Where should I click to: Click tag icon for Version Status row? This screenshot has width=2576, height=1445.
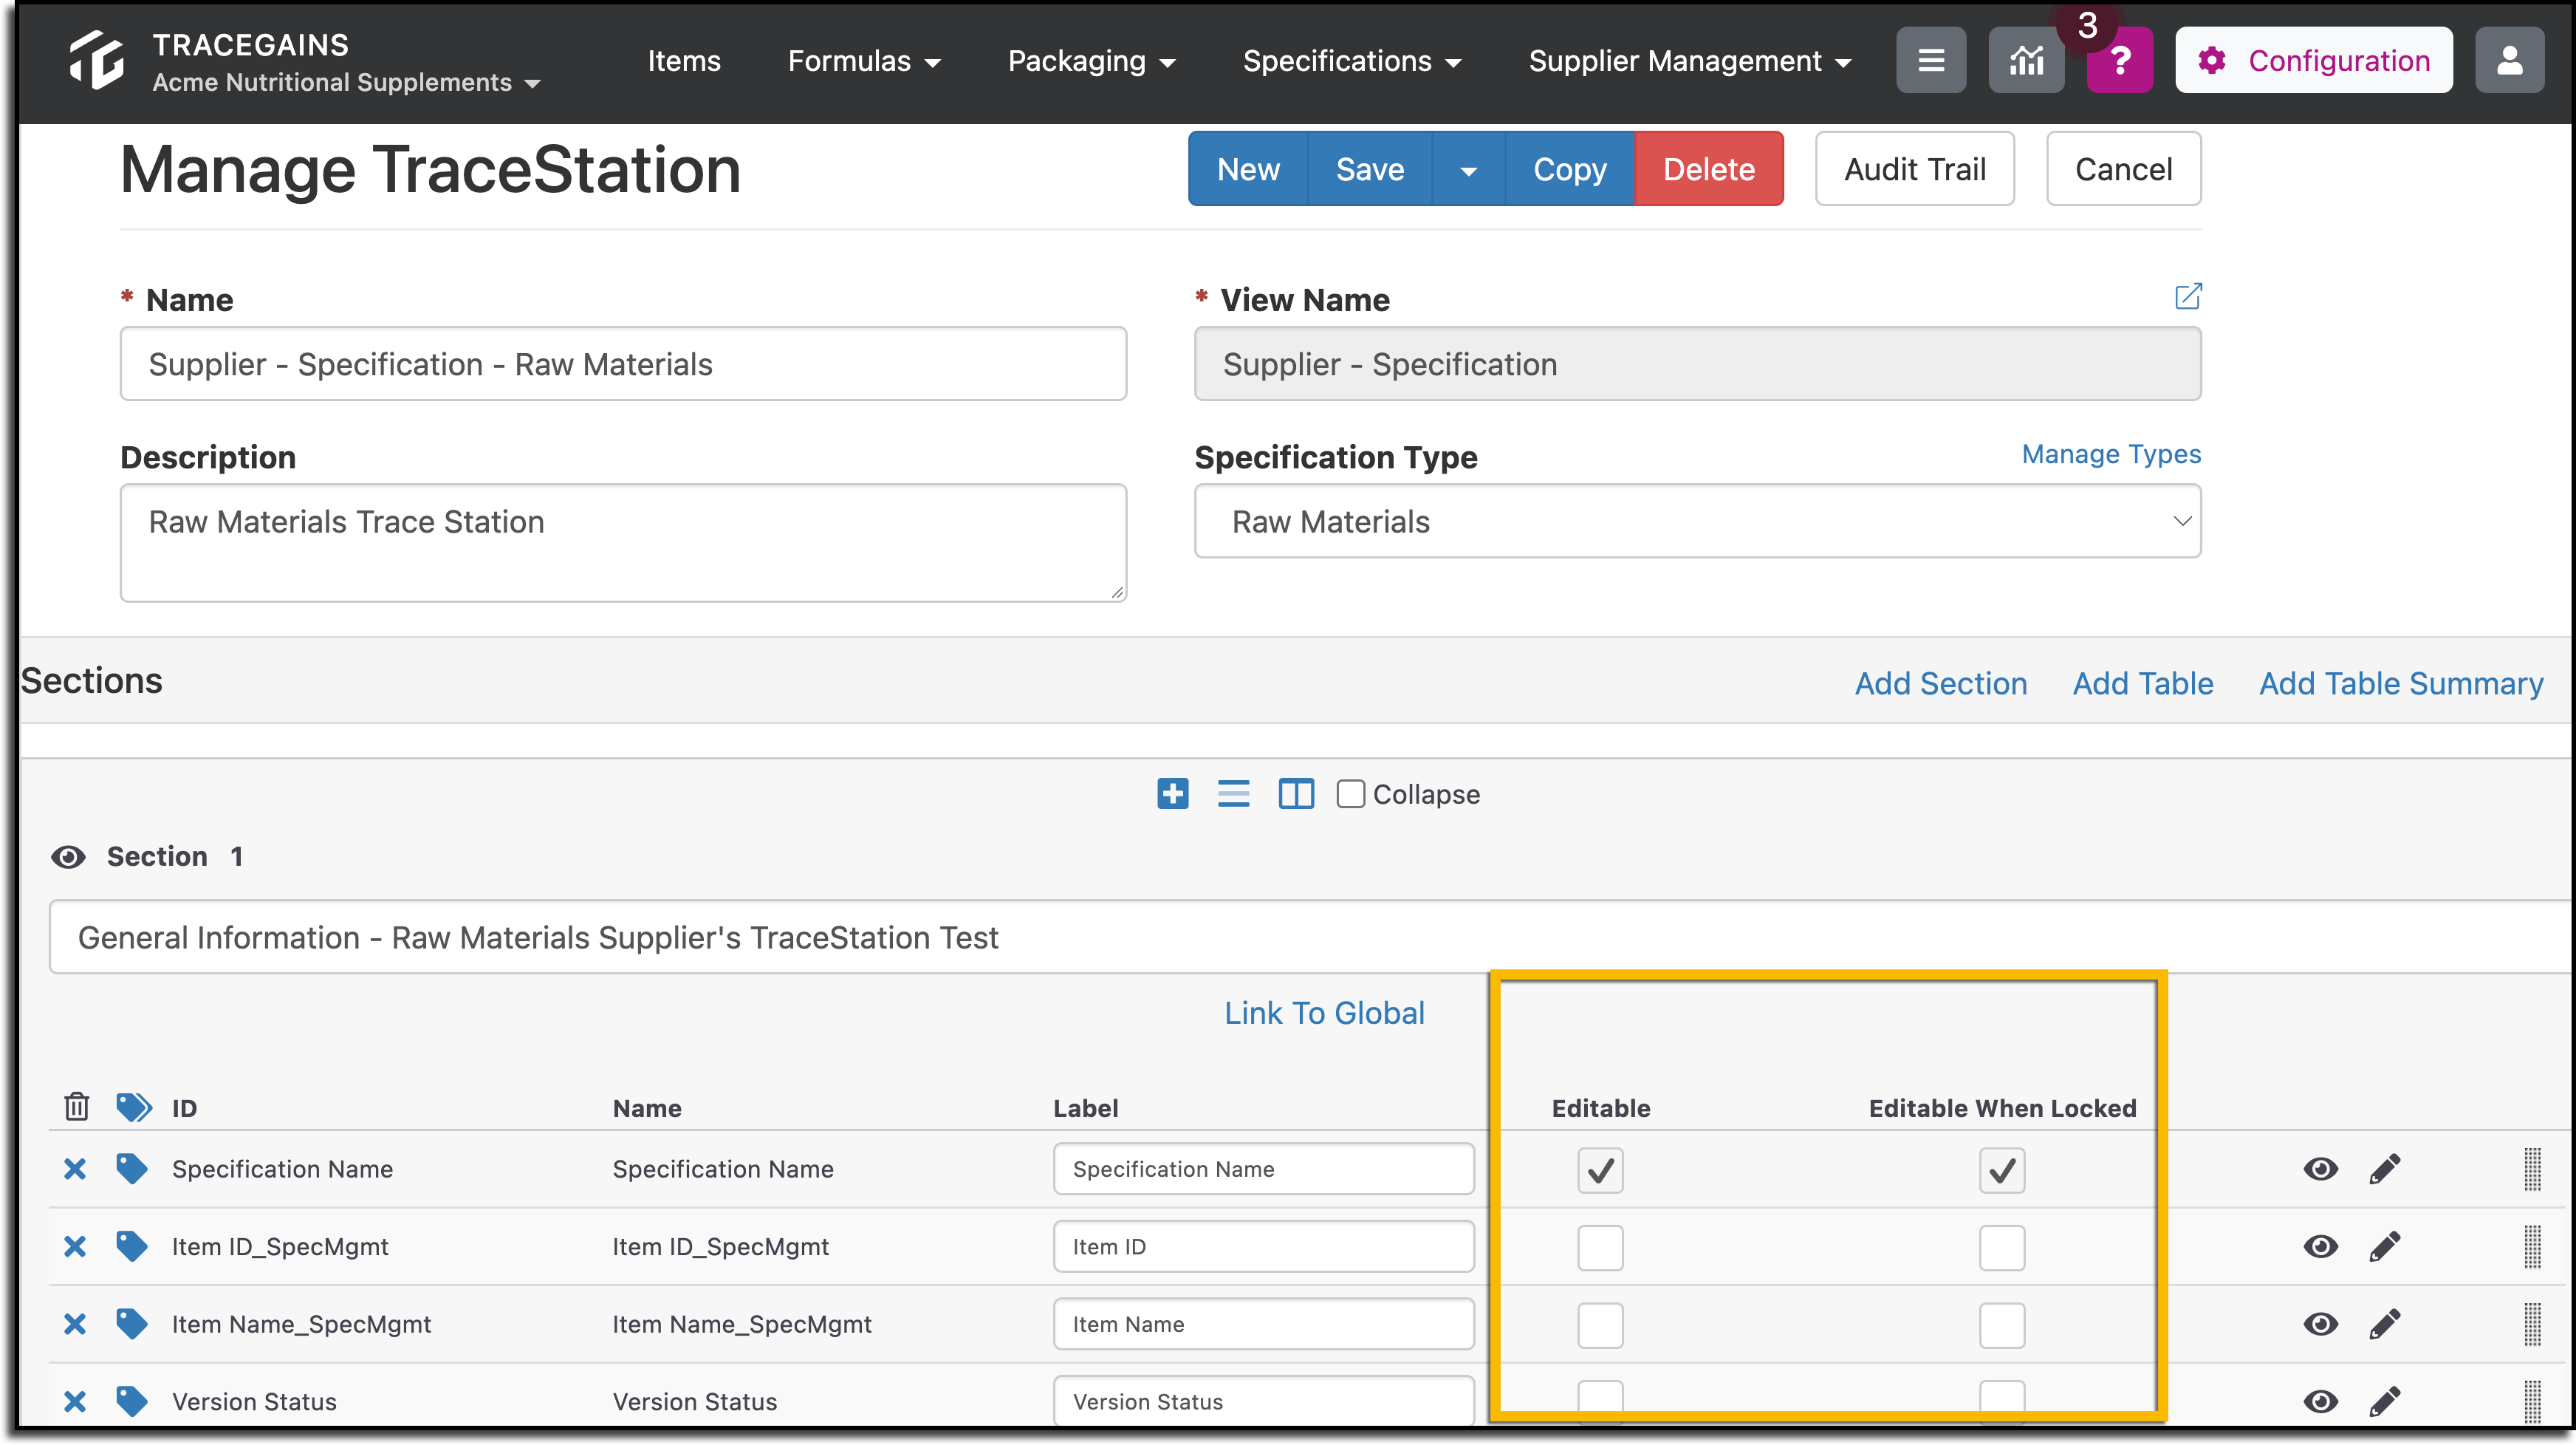tap(132, 1401)
